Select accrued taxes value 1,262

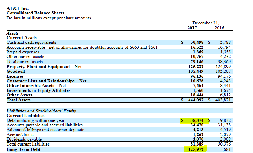click(198, 135)
